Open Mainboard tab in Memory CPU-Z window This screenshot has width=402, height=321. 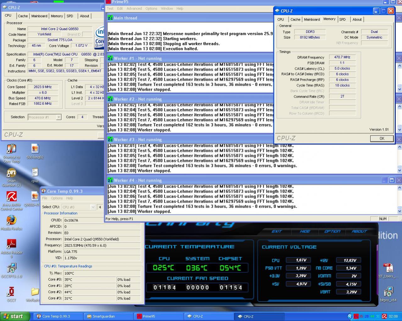tap(312, 19)
